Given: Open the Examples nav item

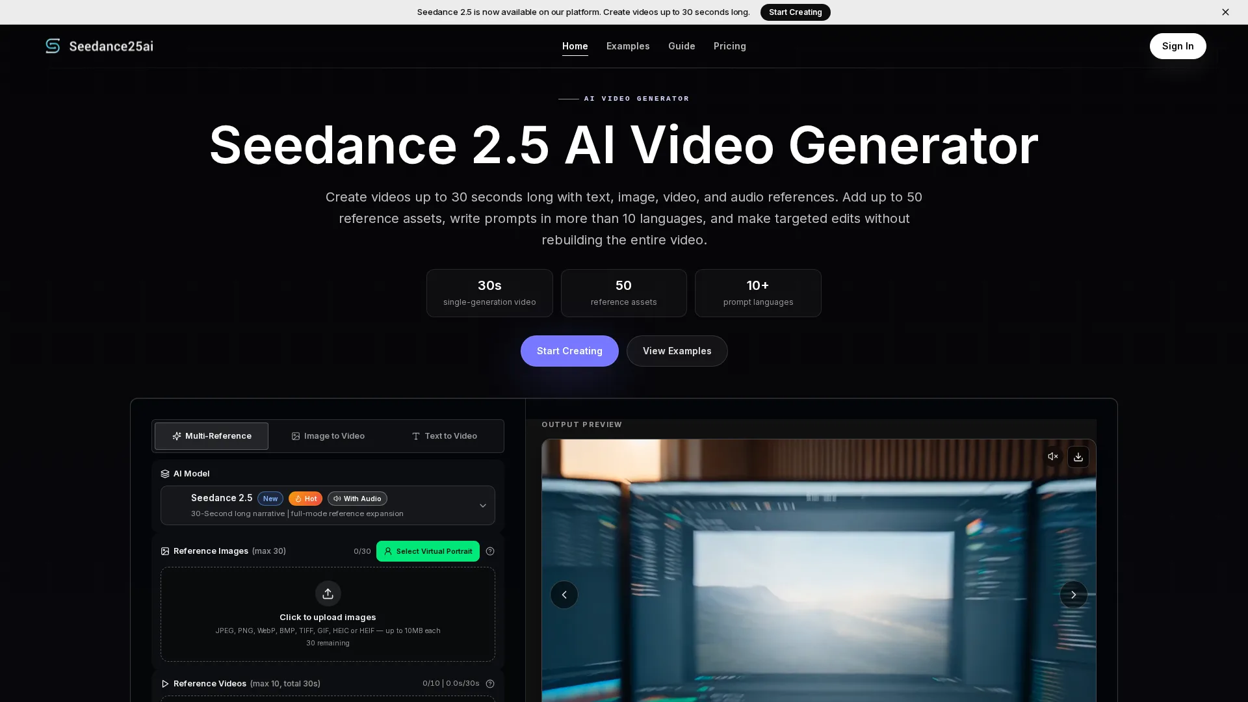Looking at the screenshot, I should 628,46.
